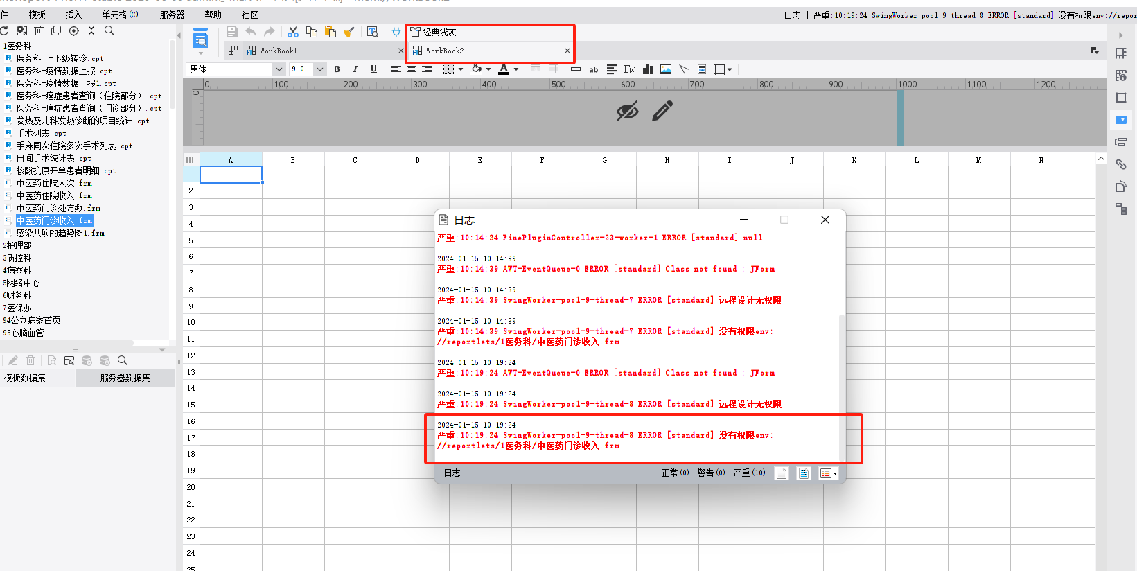
Task: Open the cell border style dropdown arrow
Action: point(461,69)
